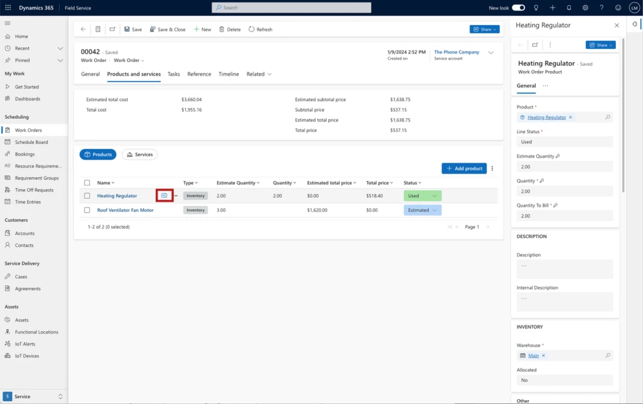The image size is (643, 404).
Task: Open side pane icon for Heating Regulator row
Action: 165,195
